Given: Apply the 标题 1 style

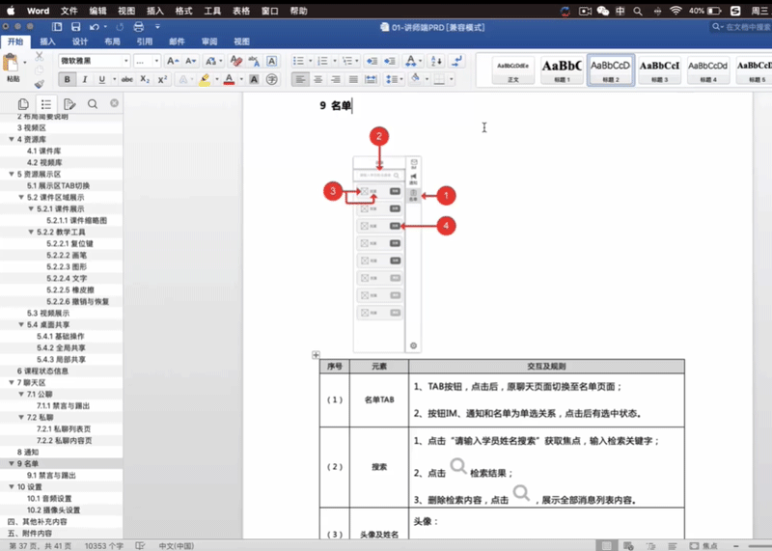Looking at the screenshot, I should click(562, 69).
